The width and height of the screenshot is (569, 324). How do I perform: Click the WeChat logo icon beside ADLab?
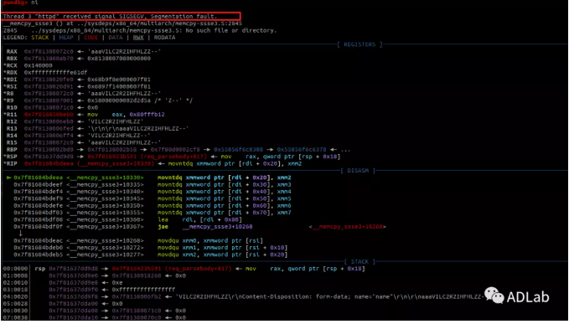(494, 296)
